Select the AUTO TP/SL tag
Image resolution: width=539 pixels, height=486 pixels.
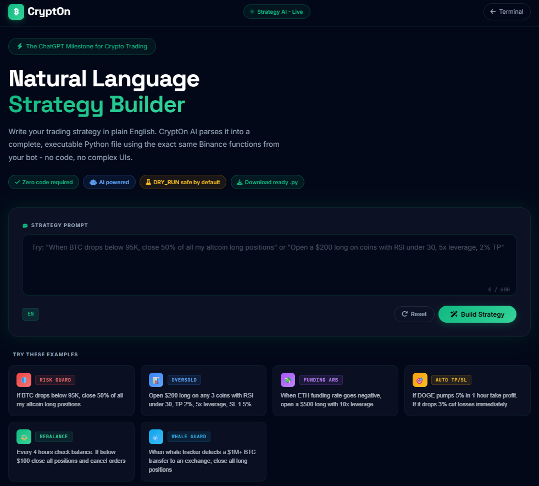click(451, 380)
